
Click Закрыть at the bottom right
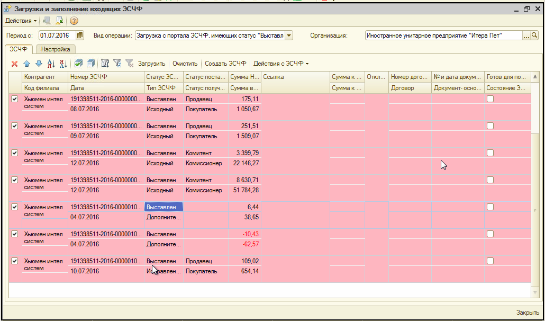tap(528, 312)
